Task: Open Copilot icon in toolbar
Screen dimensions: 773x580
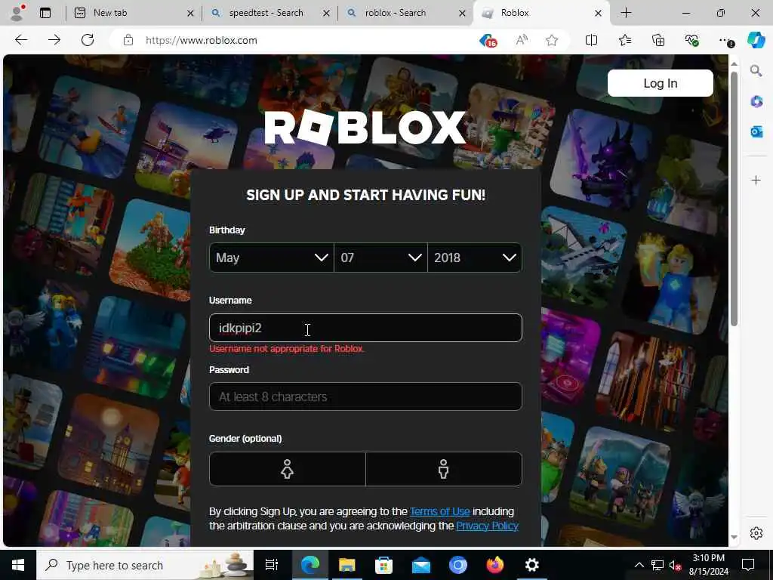Action: pyautogui.click(x=756, y=40)
